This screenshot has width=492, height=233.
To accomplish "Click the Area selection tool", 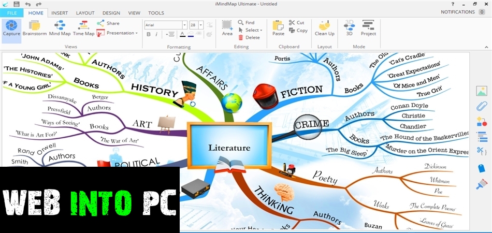I will click(x=227, y=28).
